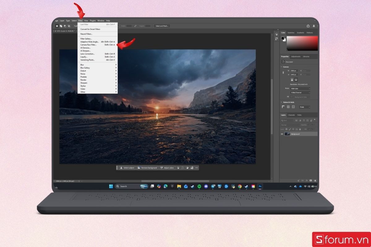Switch to the Libraries tab
371x247 pixels.
pos(306,57)
